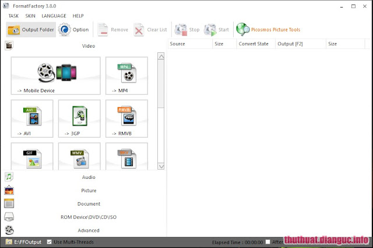Open the HELP menu
Screen dimensions: 373x248
(78, 16)
